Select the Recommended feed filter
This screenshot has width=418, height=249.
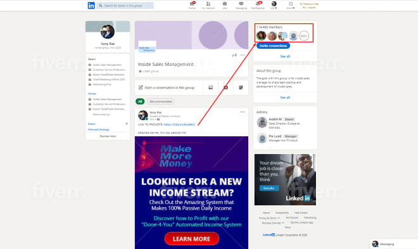click(160, 101)
